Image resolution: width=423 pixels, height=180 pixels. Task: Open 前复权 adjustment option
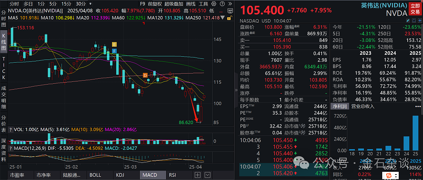pyautogui.click(x=155, y=4)
